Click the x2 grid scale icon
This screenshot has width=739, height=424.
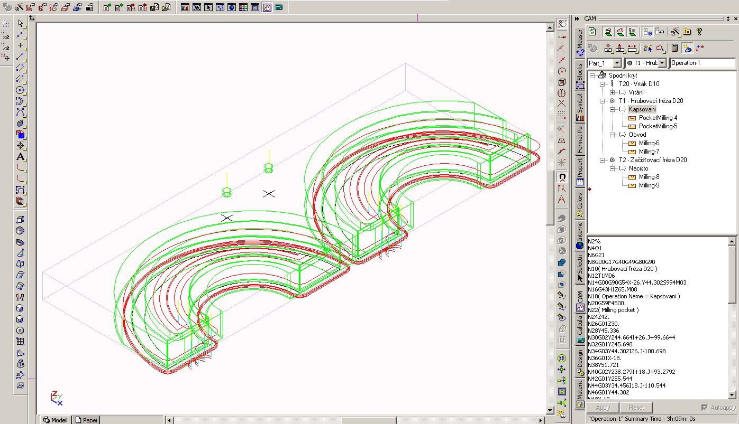point(6,35)
